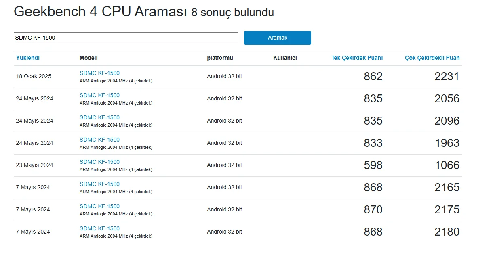This screenshot has height=255, width=493.
Task: Click the Kullanıcı column header
Action: coord(285,58)
